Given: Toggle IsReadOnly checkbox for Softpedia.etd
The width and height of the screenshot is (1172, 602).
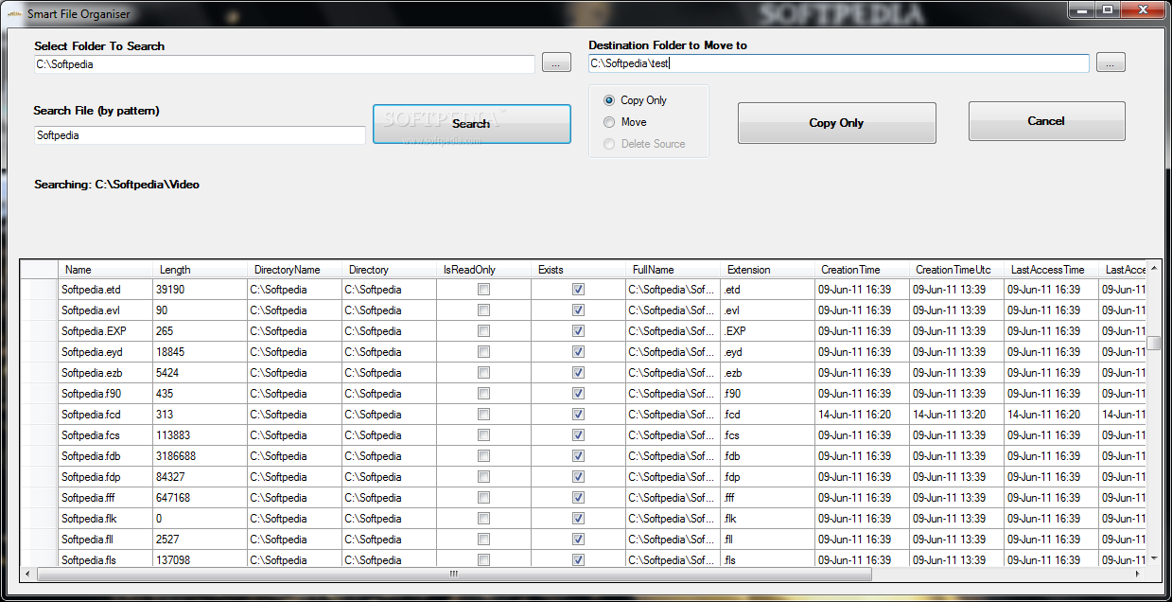Looking at the screenshot, I should [x=483, y=290].
